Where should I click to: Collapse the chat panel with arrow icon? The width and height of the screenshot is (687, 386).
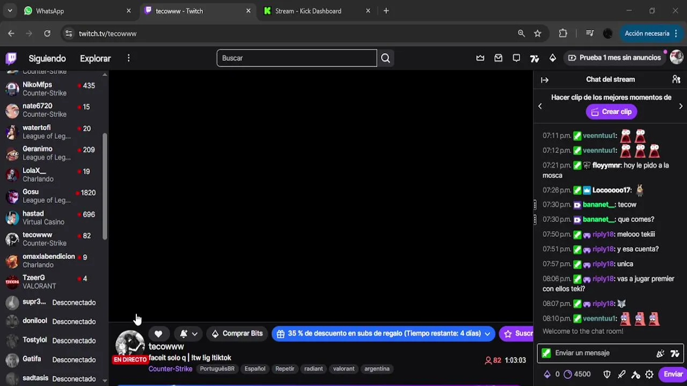tap(545, 80)
